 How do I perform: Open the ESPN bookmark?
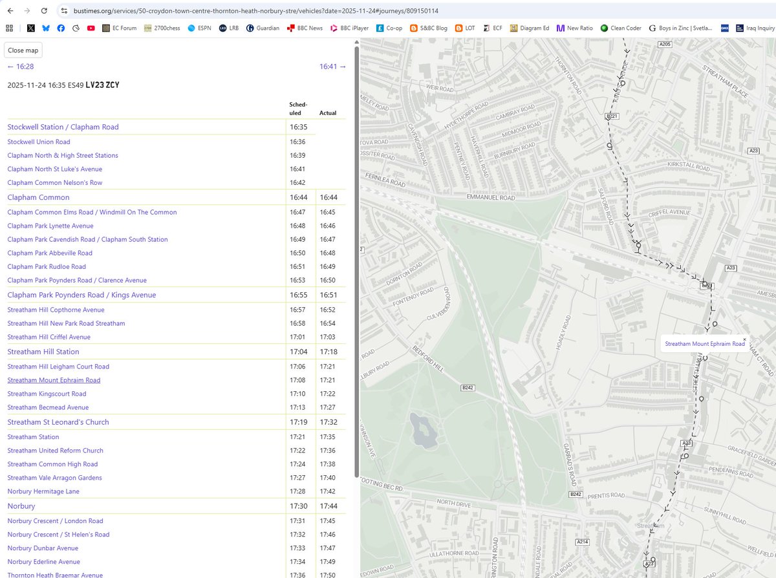pyautogui.click(x=200, y=28)
